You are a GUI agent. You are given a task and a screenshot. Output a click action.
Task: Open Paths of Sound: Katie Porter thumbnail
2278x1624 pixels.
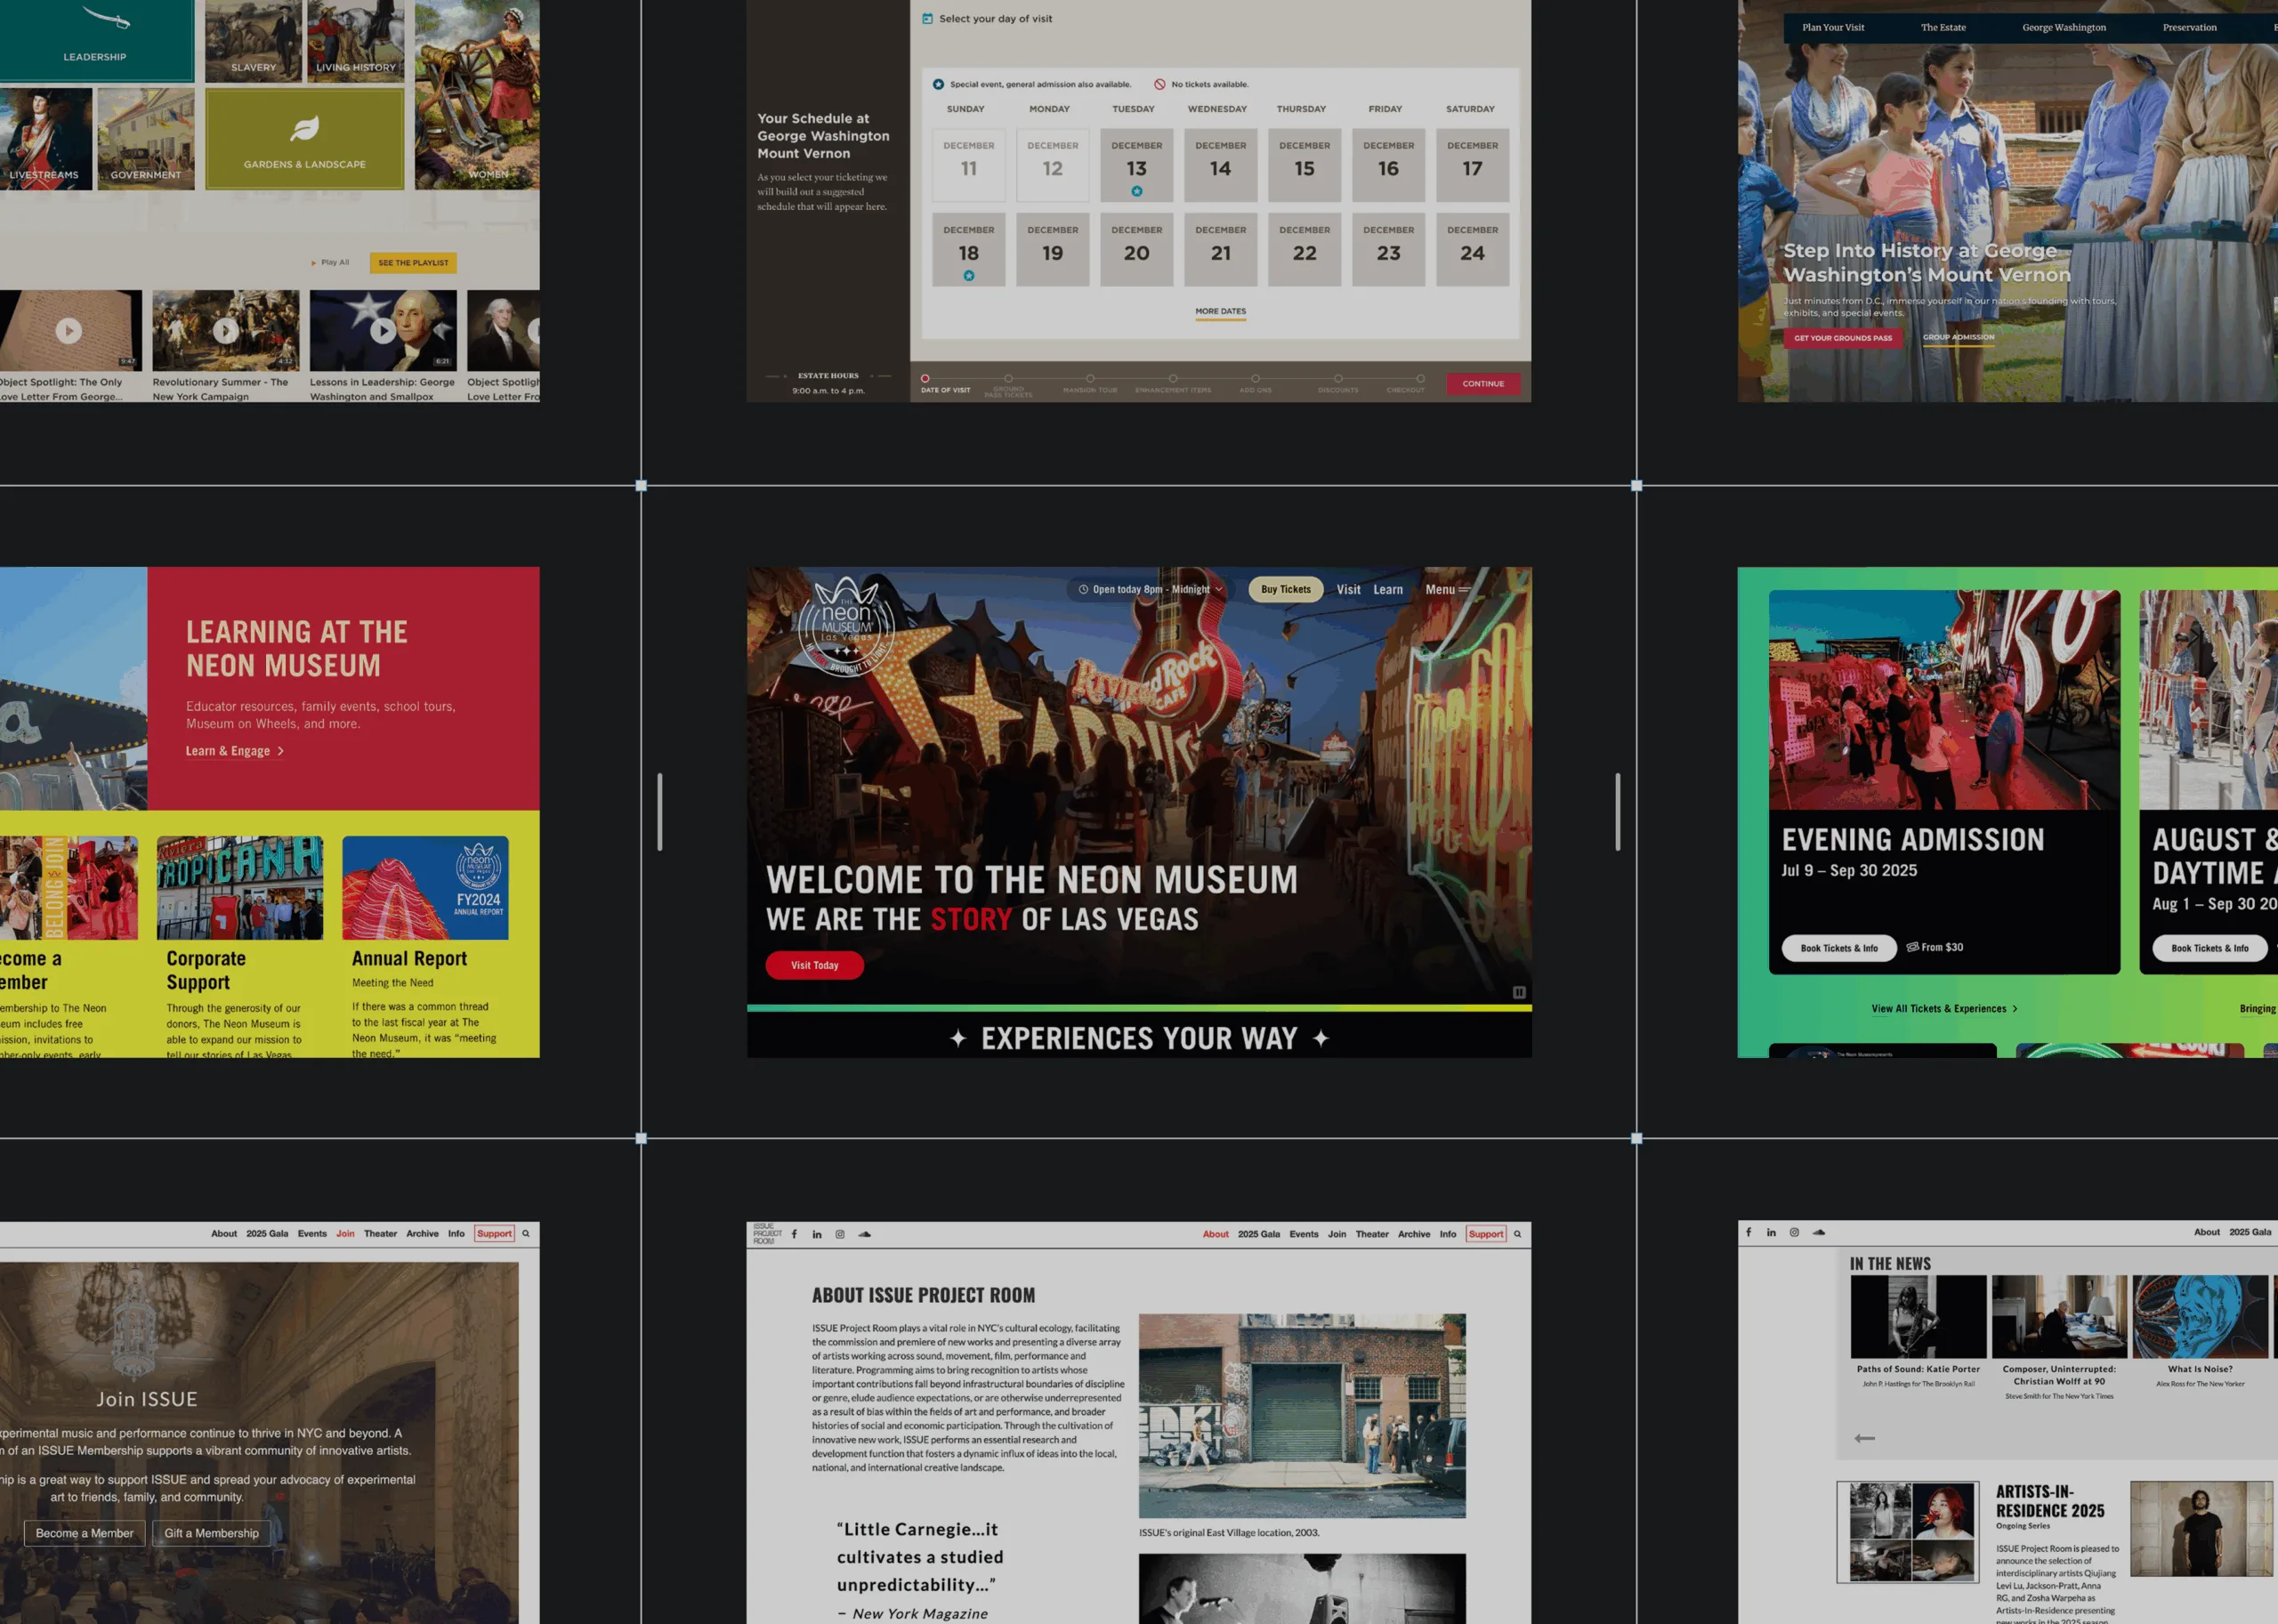(x=1918, y=1316)
